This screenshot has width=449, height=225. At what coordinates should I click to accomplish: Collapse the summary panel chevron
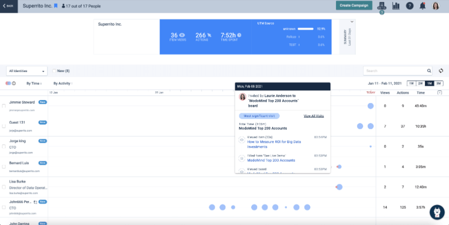coord(352,21)
